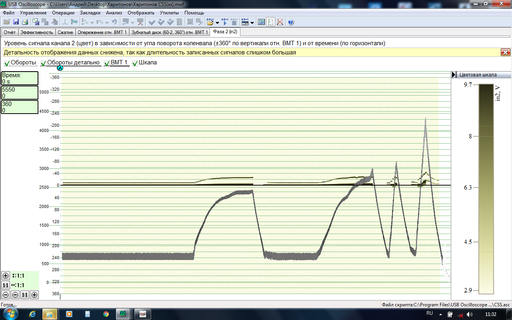Click the blue floppy disk save icon
This screenshot has height=320, width=512.
coord(16,22)
